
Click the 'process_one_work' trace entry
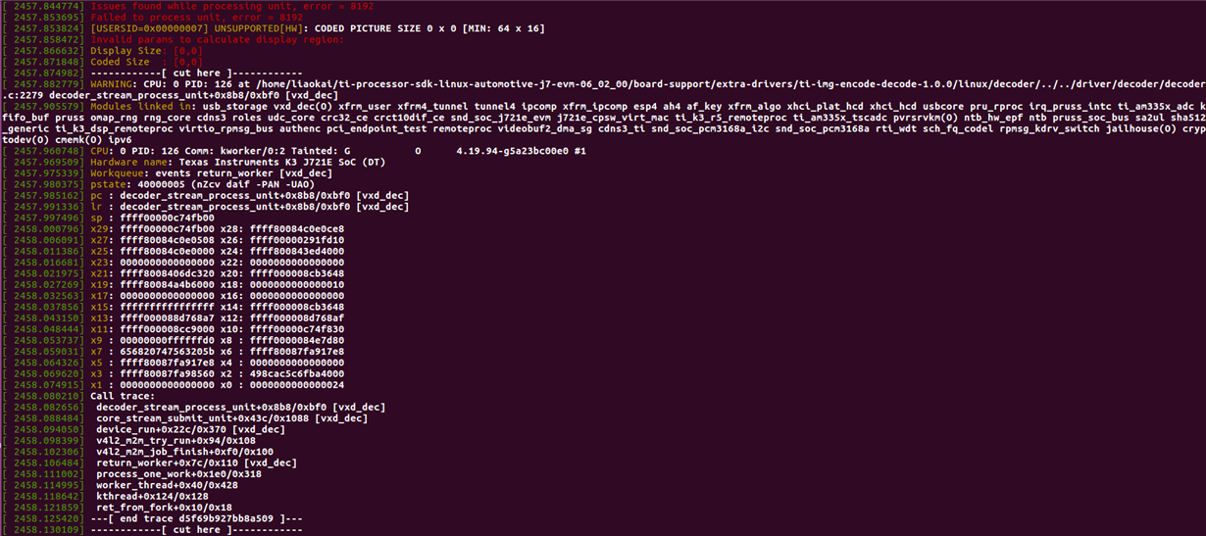click(x=178, y=473)
